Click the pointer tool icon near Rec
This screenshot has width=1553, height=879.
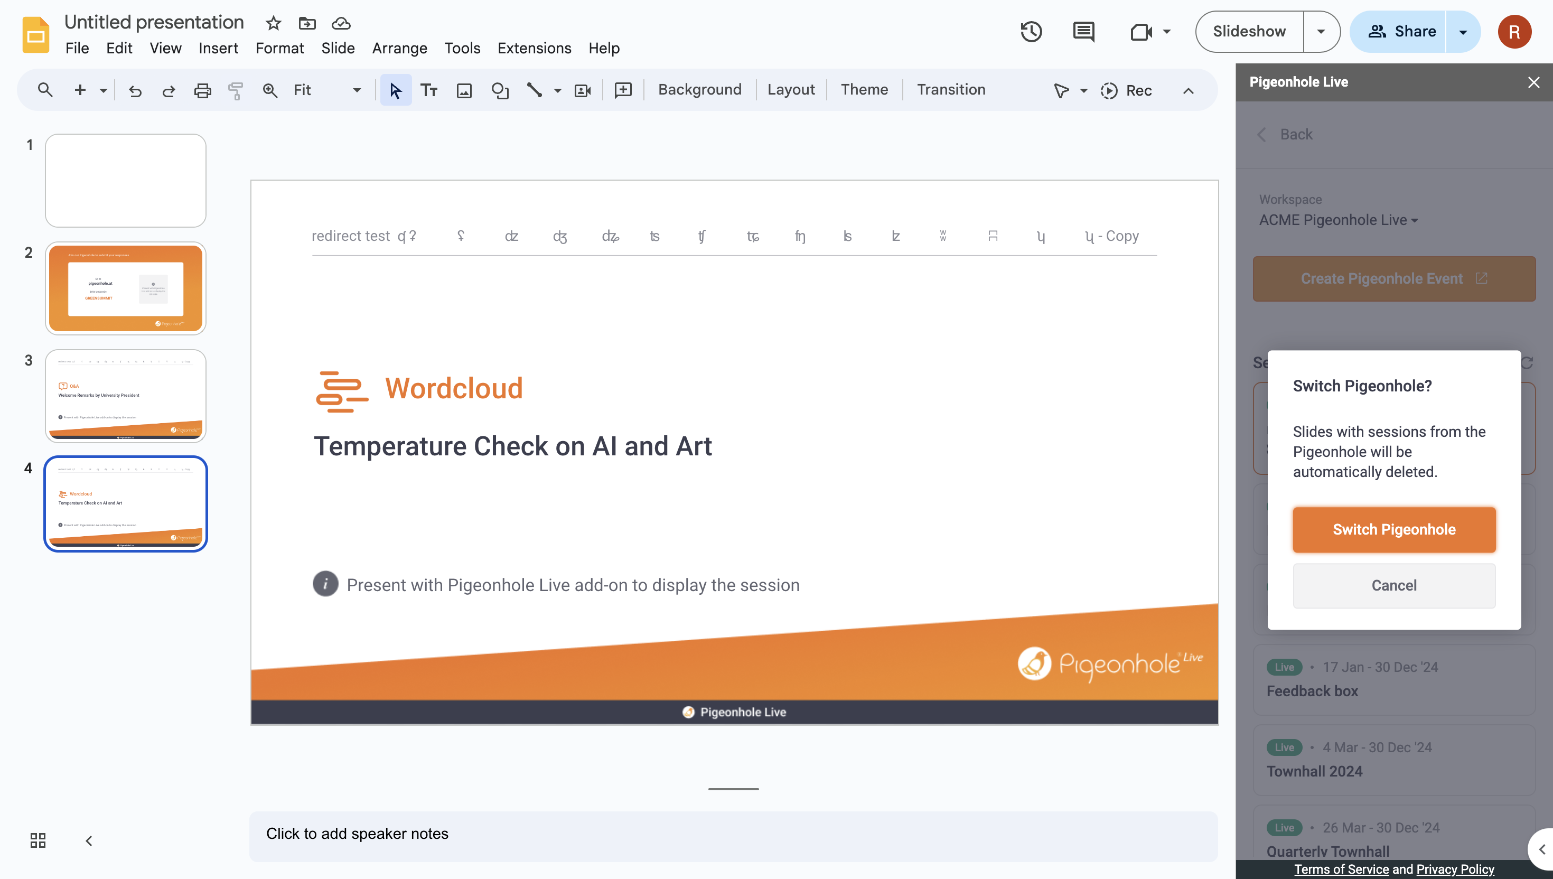pyautogui.click(x=1061, y=90)
